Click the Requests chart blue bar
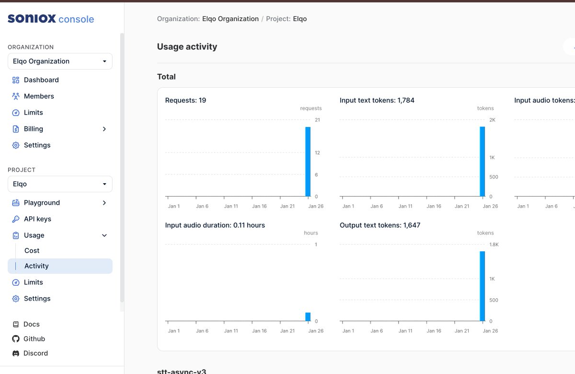 pyautogui.click(x=308, y=162)
